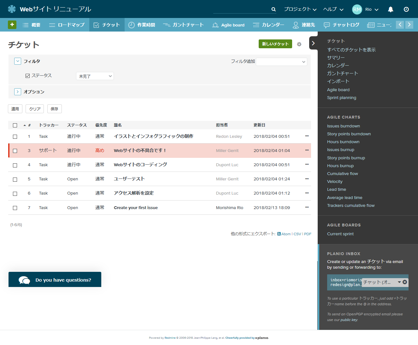Select all tickets via the header checkbox
The height and width of the screenshot is (345, 418).
pos(15,126)
